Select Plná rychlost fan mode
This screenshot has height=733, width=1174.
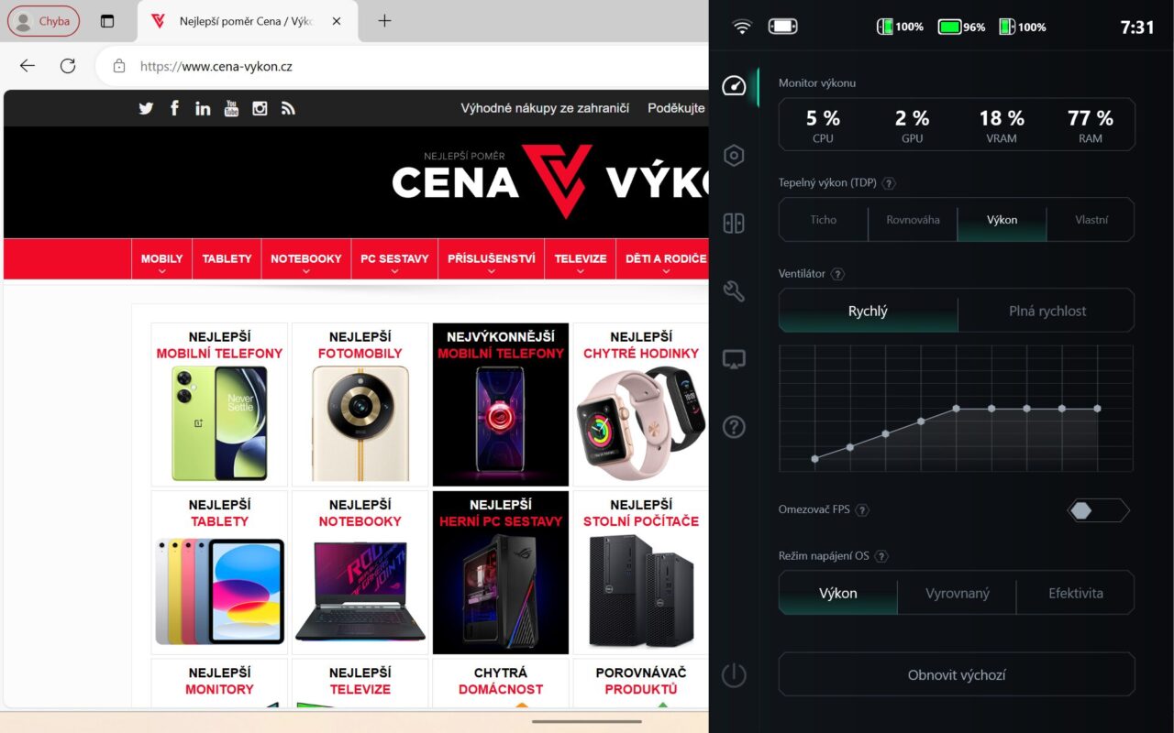point(1047,312)
